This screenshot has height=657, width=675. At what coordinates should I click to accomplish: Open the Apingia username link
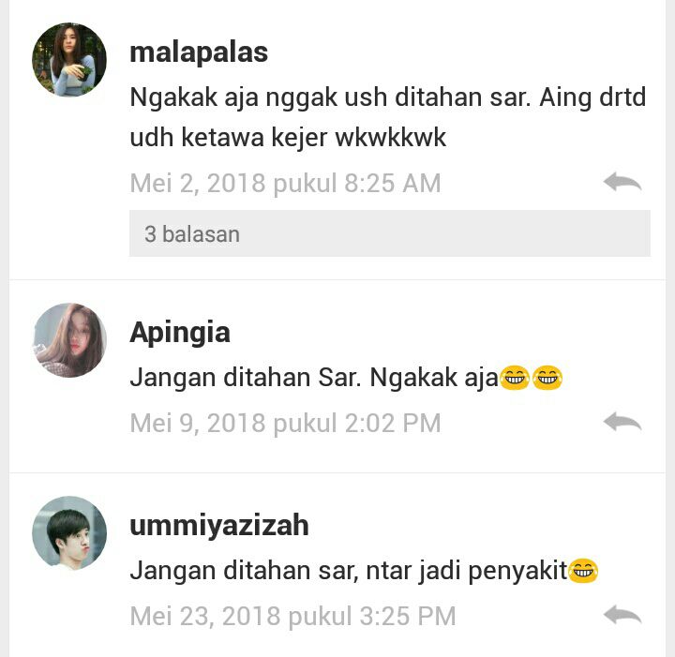coord(180,333)
